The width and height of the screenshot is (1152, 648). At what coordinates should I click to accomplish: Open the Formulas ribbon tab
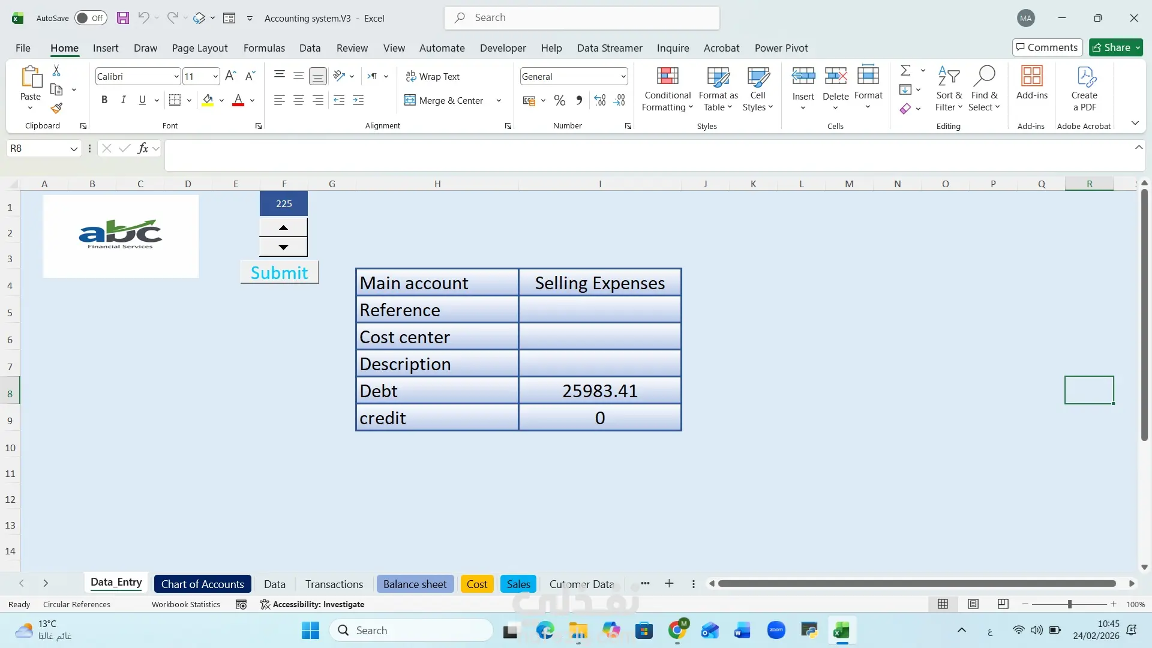[x=264, y=48]
